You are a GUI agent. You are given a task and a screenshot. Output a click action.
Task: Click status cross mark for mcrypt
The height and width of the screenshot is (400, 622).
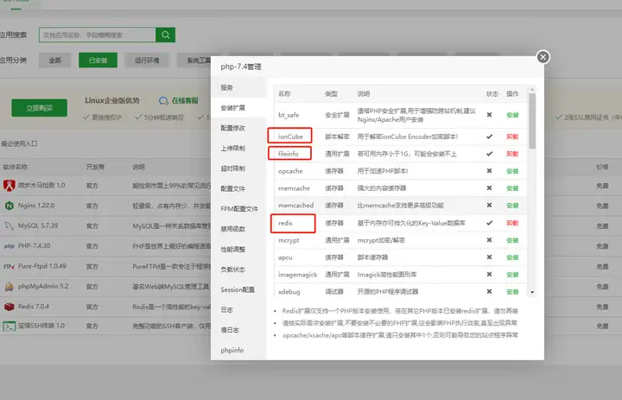[x=490, y=240]
